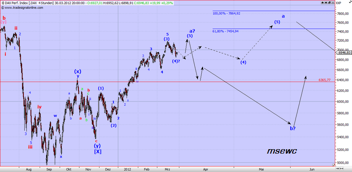Select the '(4)?' wave annotation
352x172 pixels.
point(176,61)
